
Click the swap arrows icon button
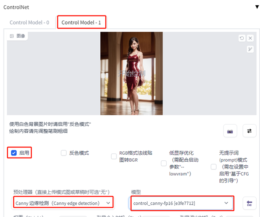point(249,131)
